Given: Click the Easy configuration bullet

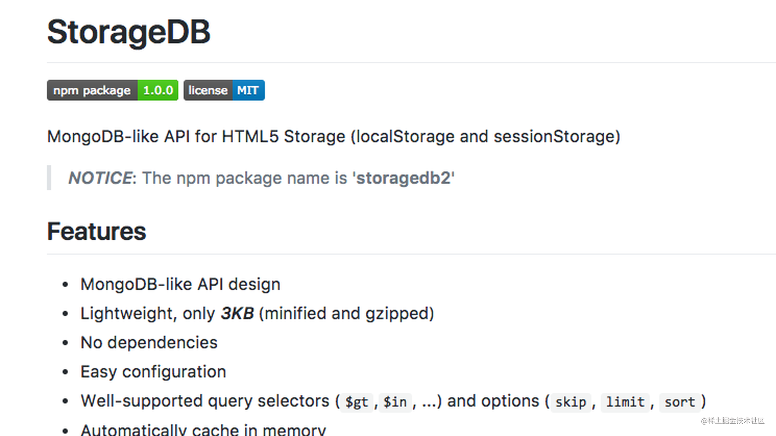Looking at the screenshot, I should (x=153, y=371).
